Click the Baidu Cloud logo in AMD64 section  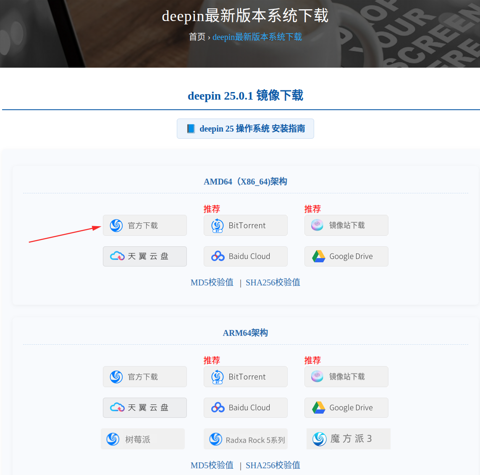coord(218,256)
